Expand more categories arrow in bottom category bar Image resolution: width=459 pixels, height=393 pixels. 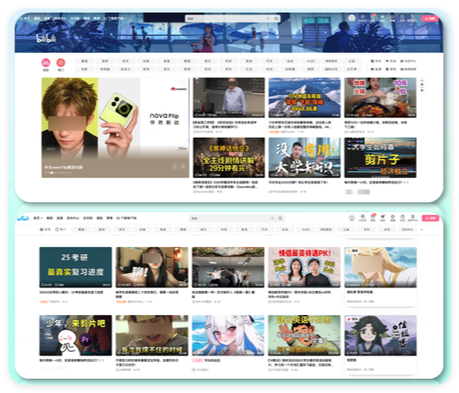coord(421,229)
